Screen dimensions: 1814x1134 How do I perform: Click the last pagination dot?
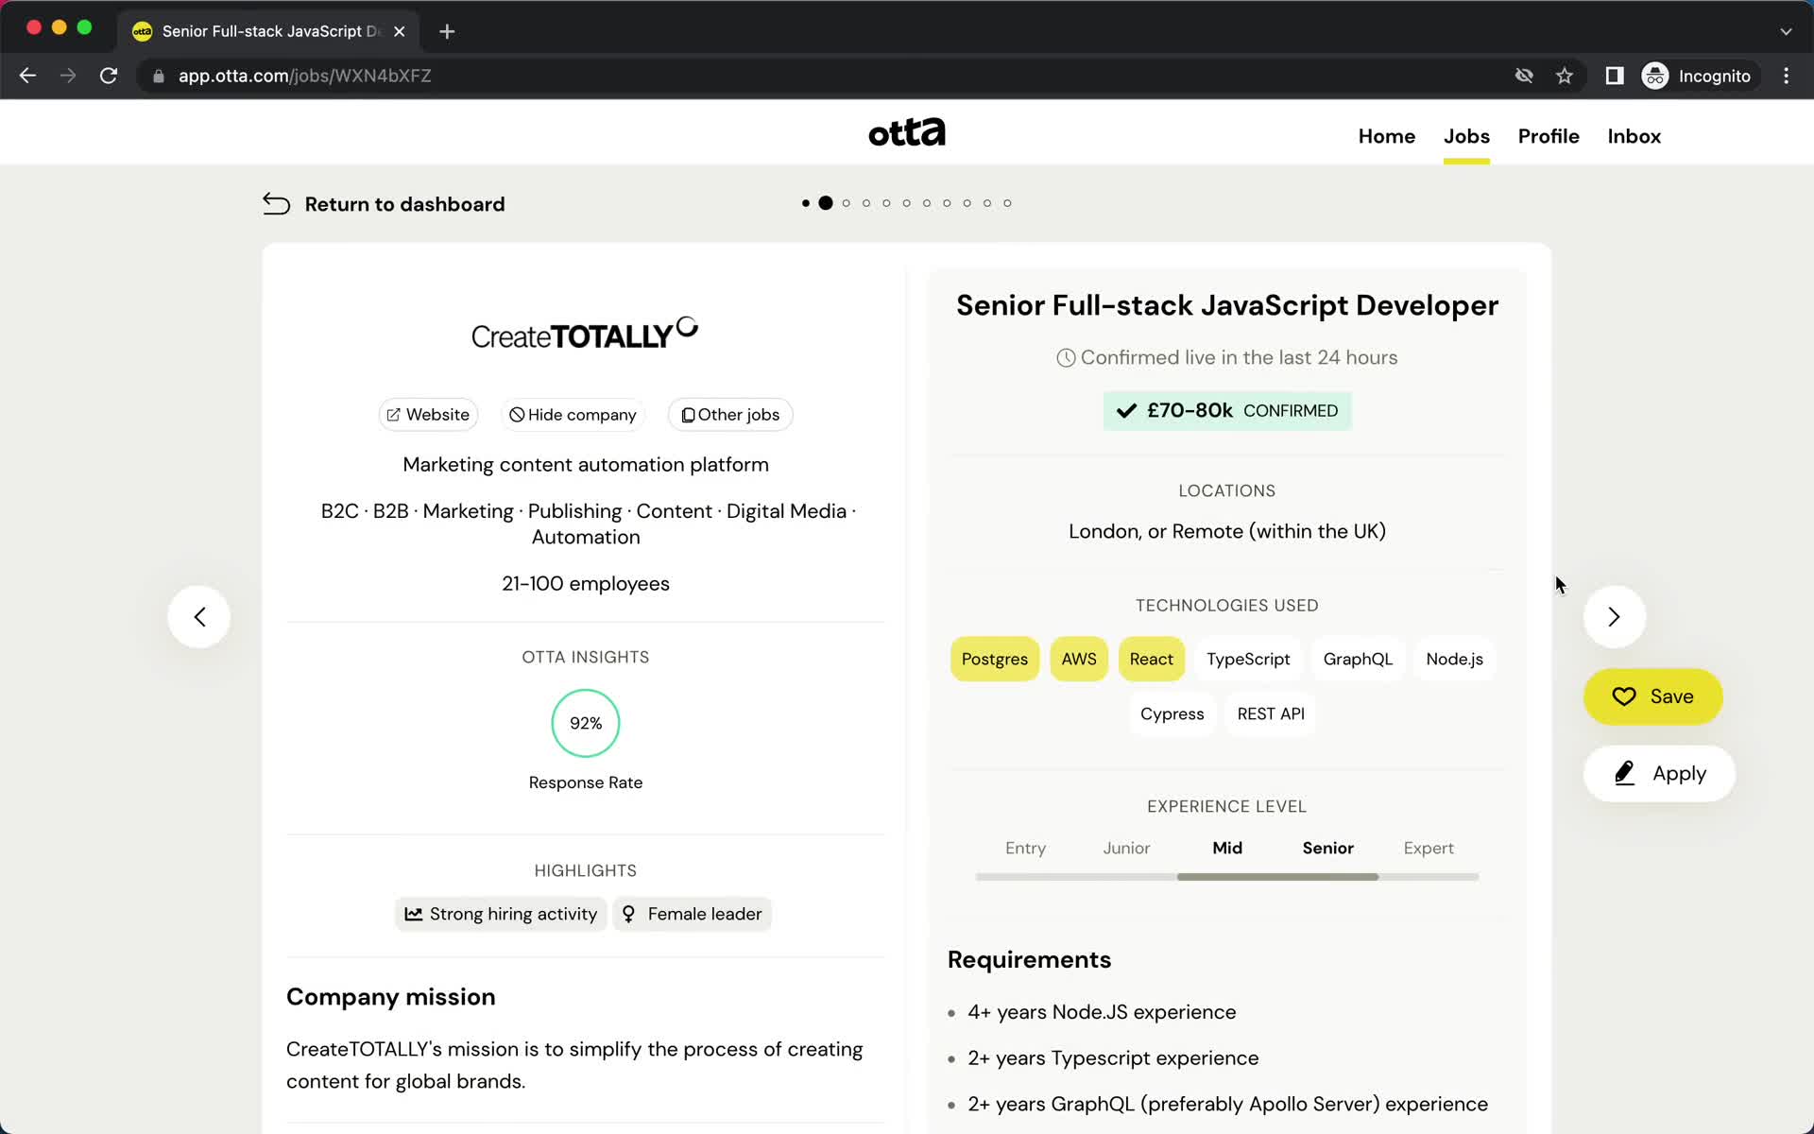pos(1007,203)
